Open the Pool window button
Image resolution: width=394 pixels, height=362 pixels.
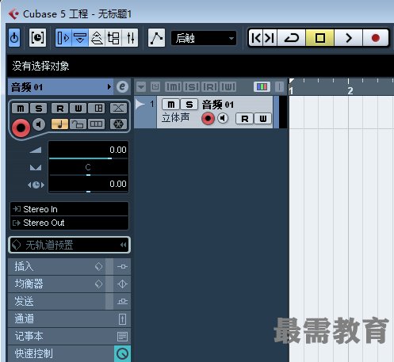click(x=113, y=38)
